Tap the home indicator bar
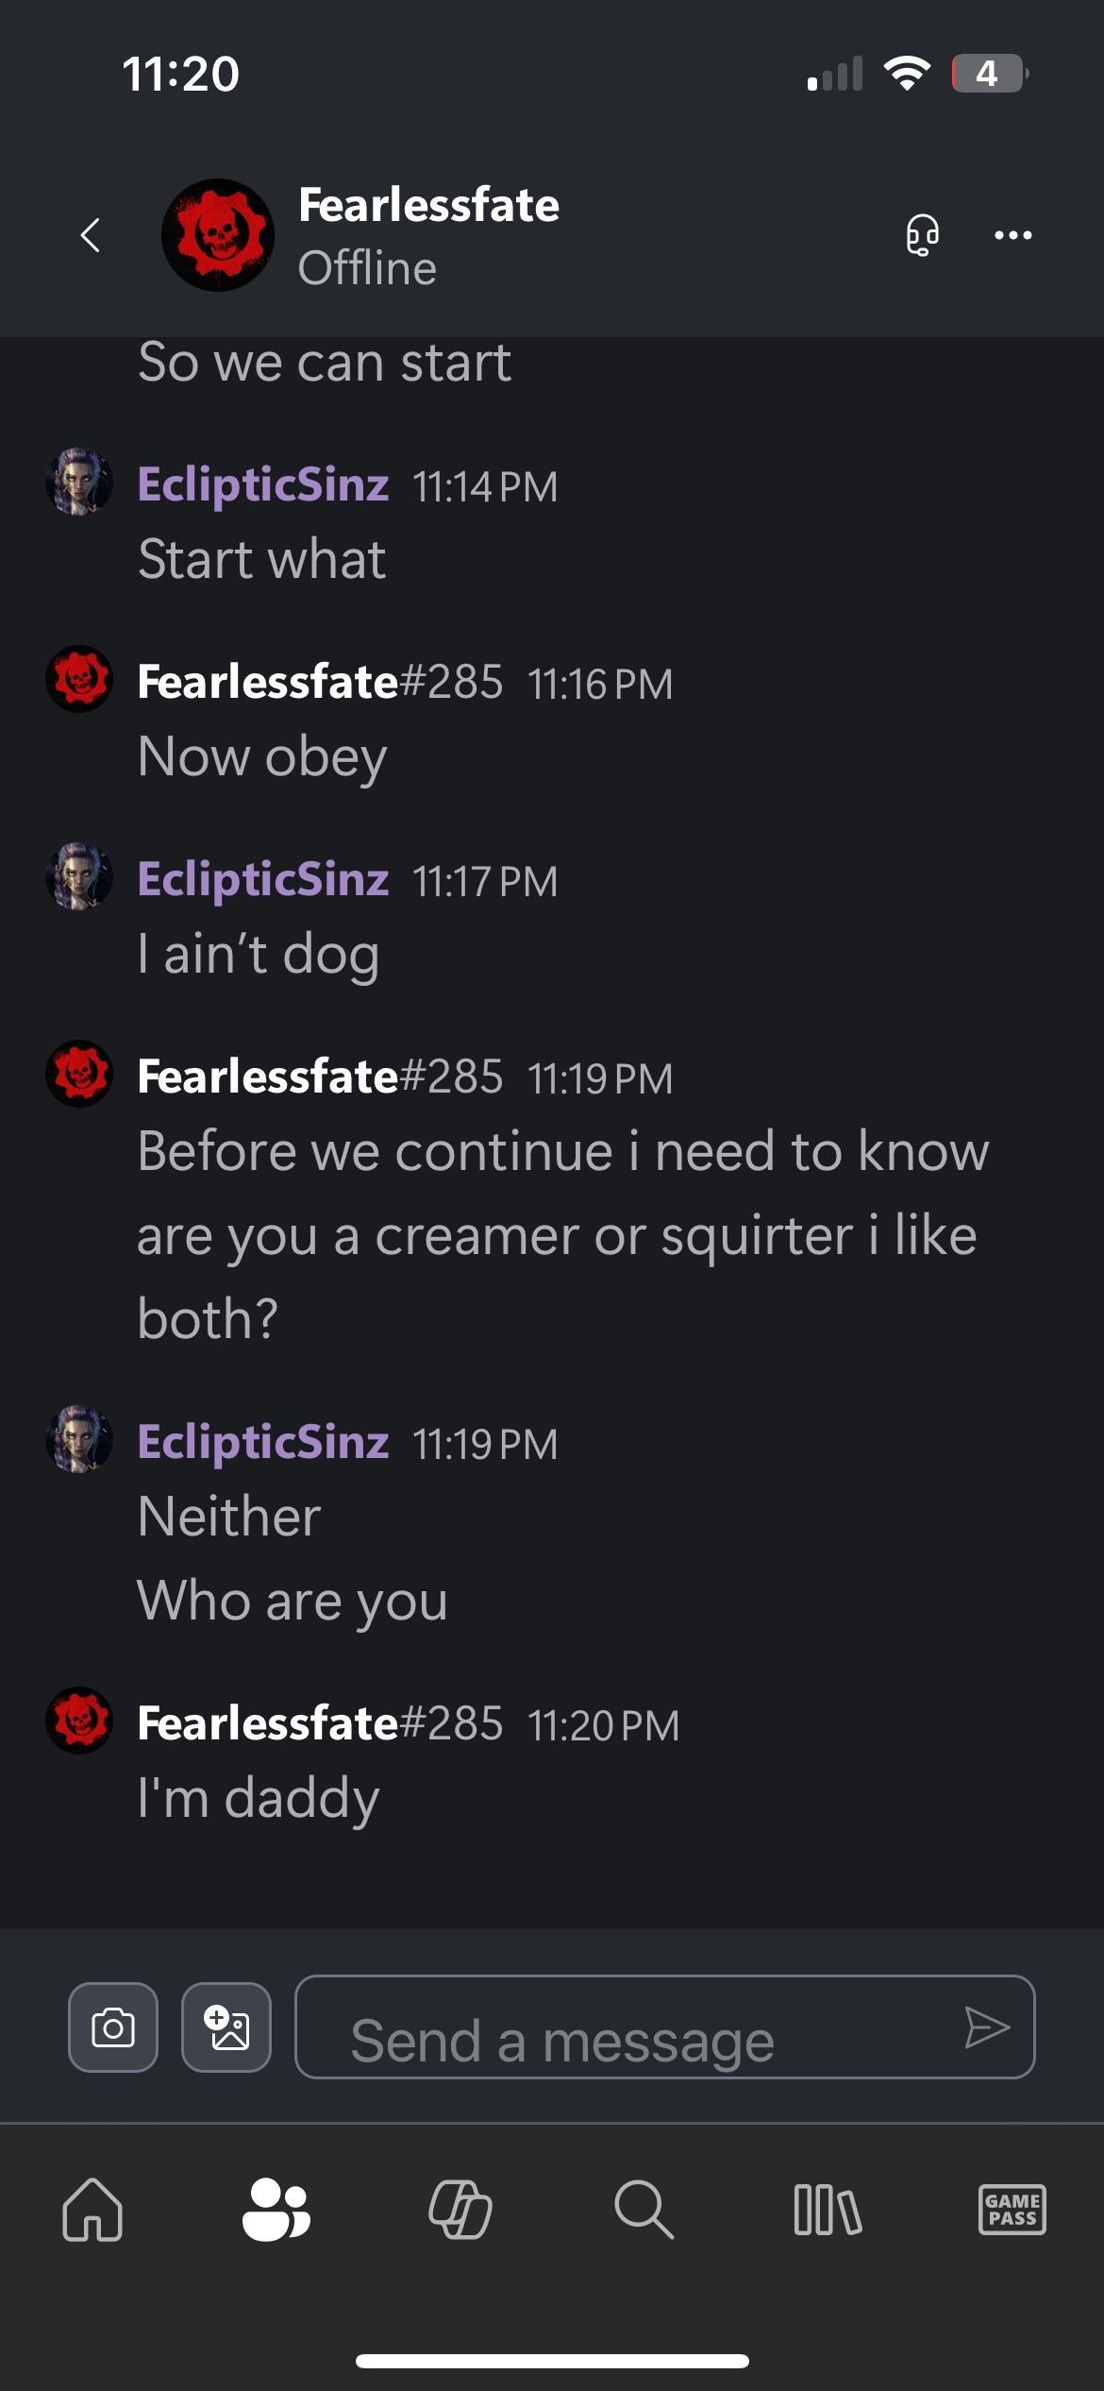Viewport: 1104px width, 2391px height. coord(552,2361)
